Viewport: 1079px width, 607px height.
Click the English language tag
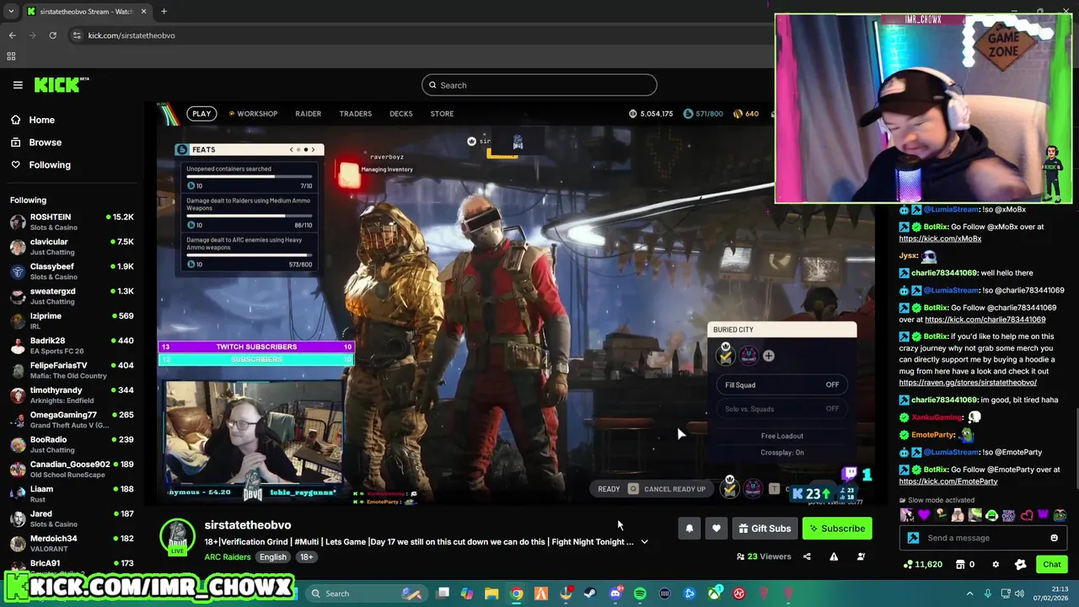coord(272,557)
